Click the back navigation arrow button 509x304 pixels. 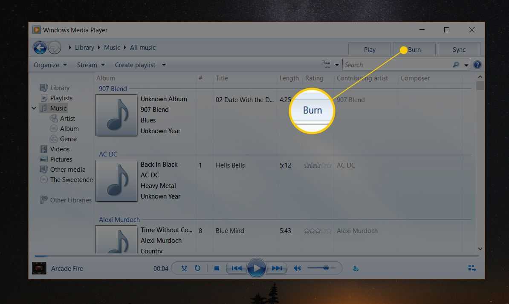[x=40, y=48]
